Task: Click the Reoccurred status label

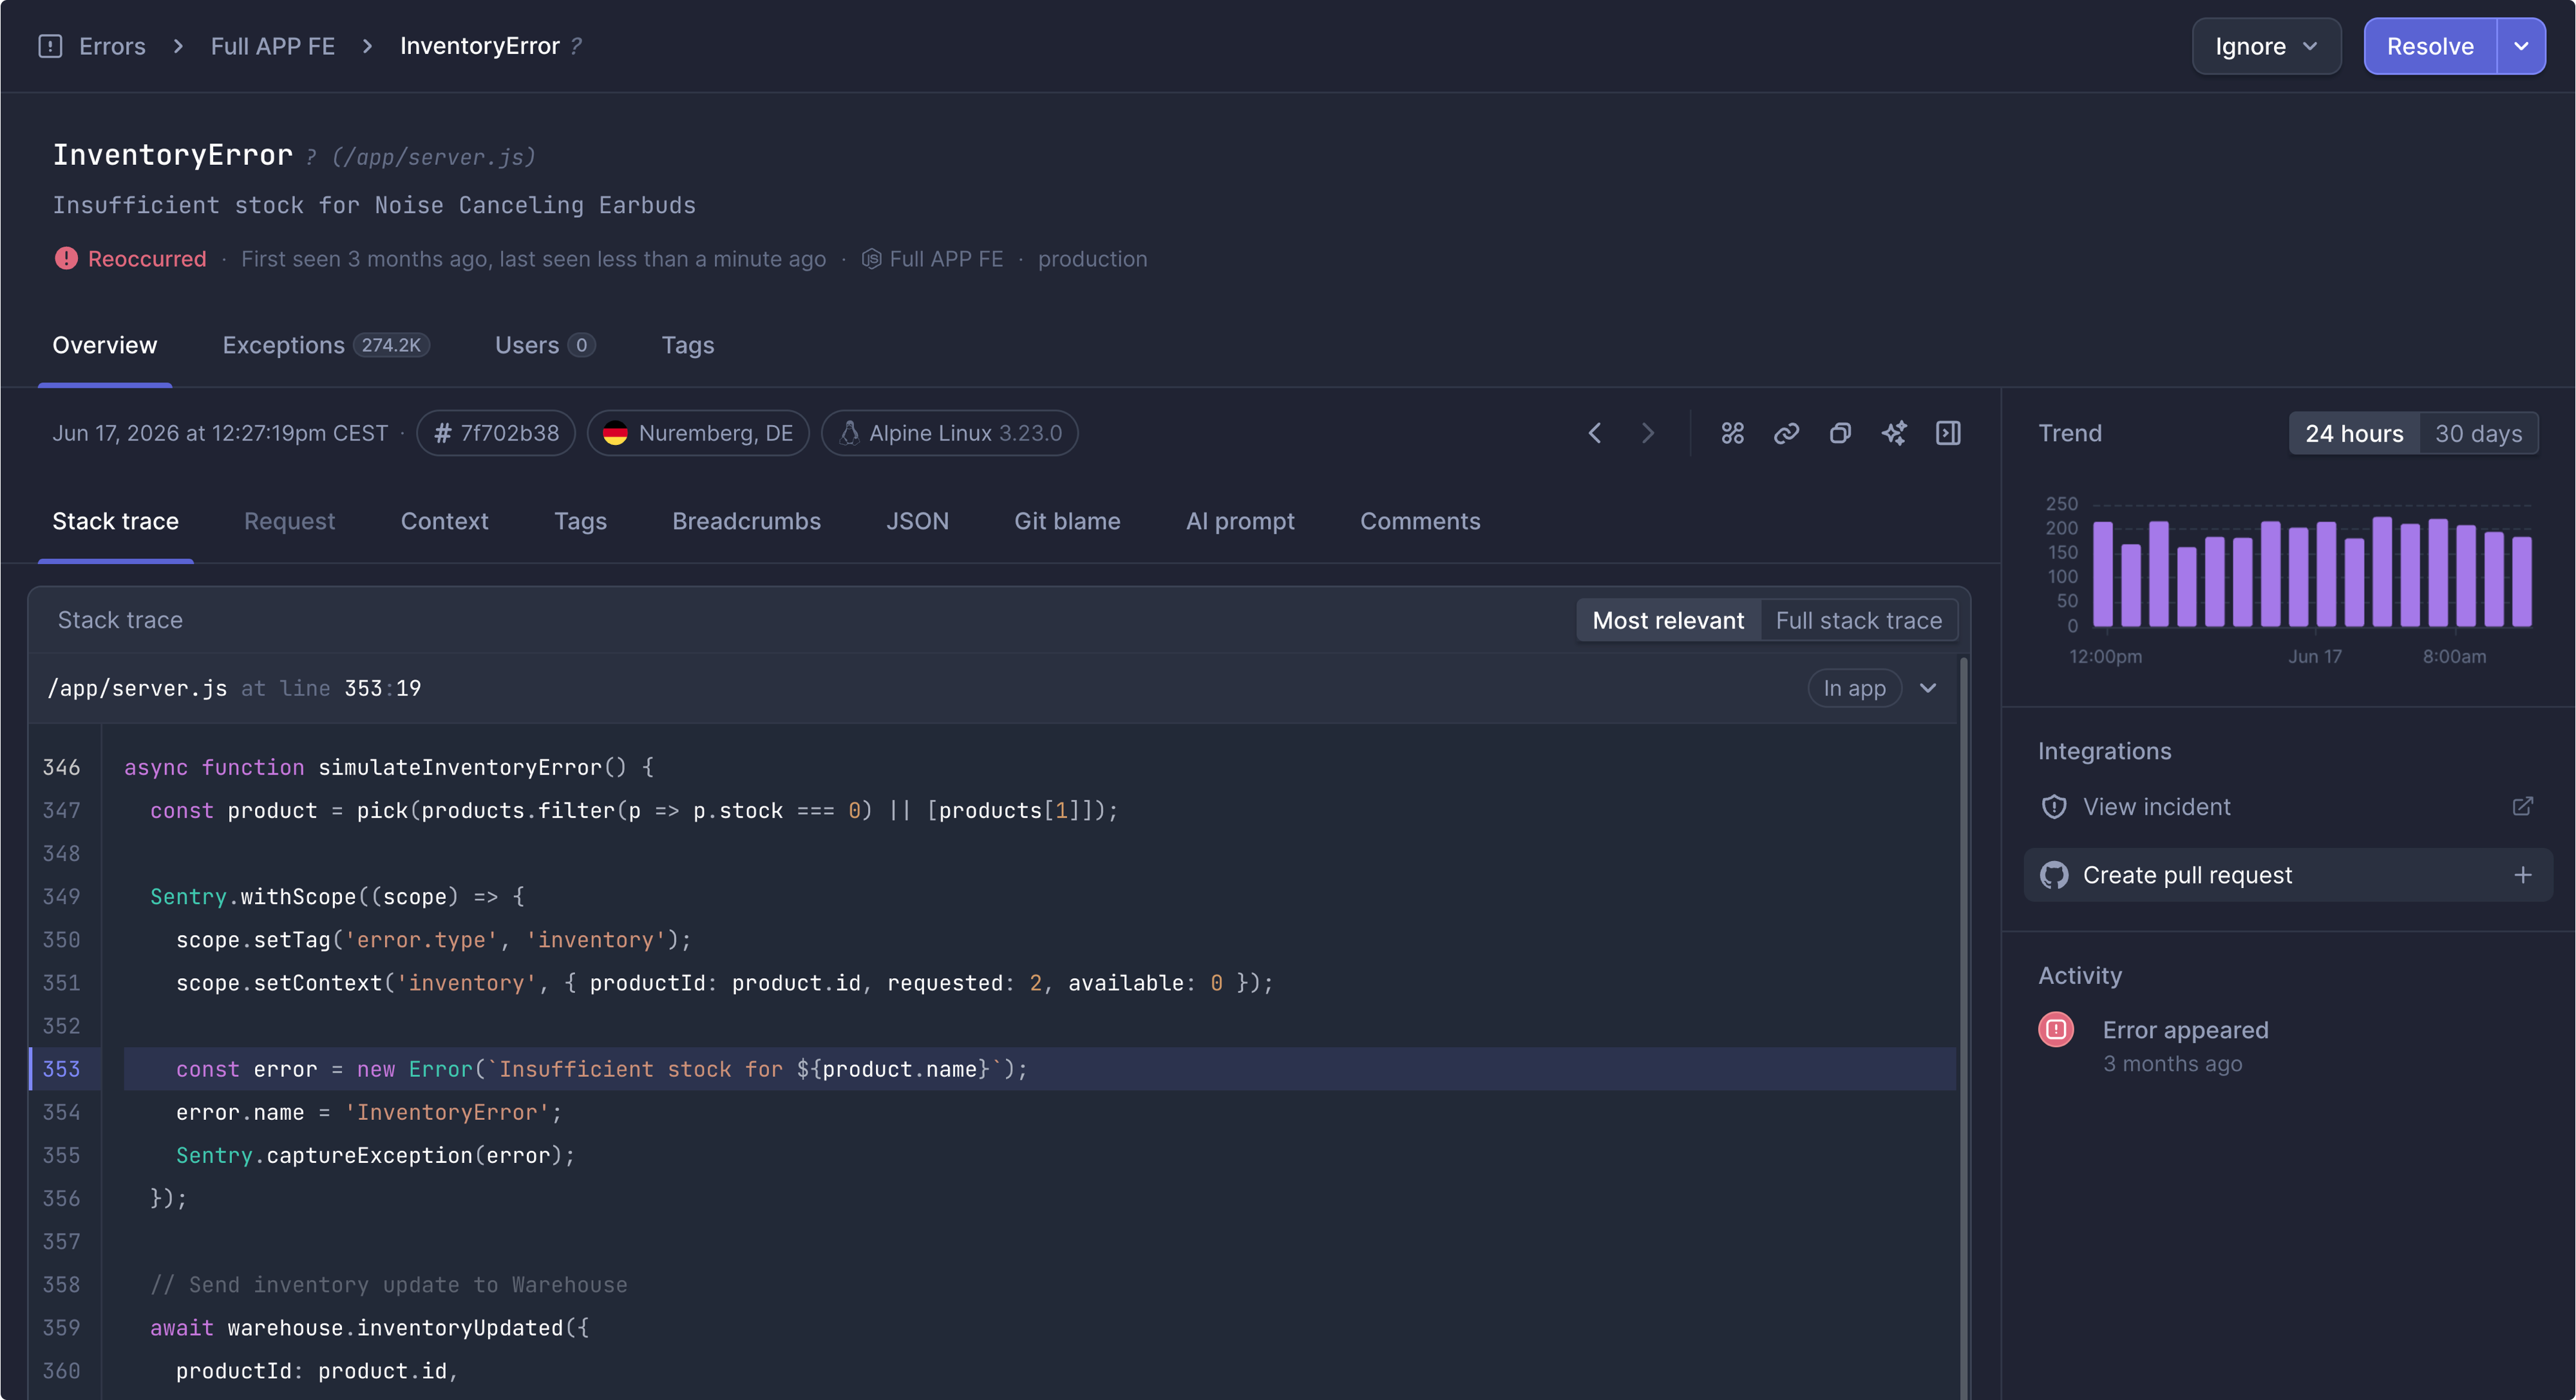Action: pyautogui.click(x=147, y=259)
